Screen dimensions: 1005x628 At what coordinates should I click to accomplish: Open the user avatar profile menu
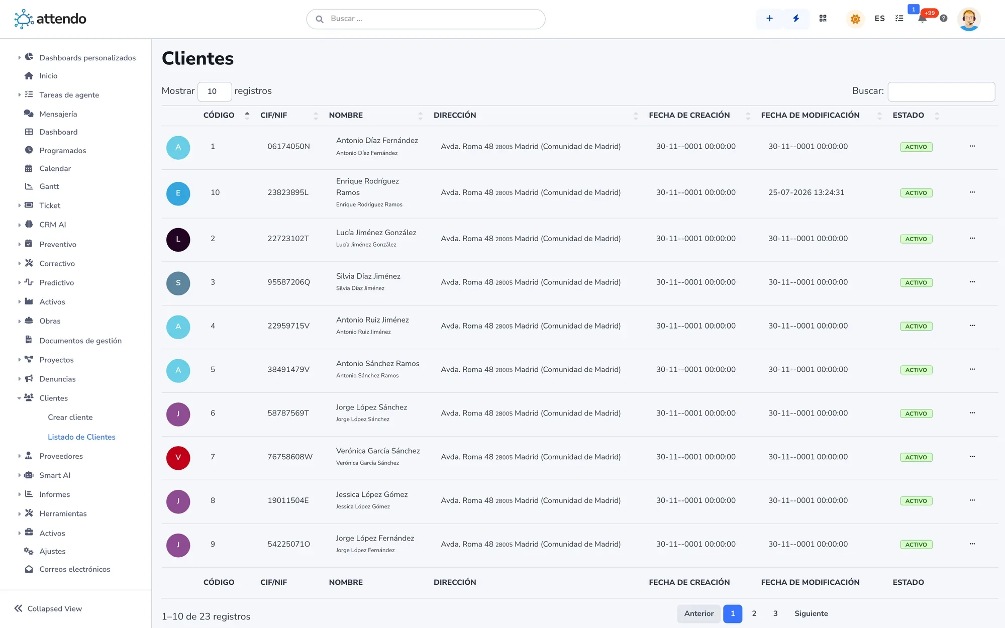[969, 19]
